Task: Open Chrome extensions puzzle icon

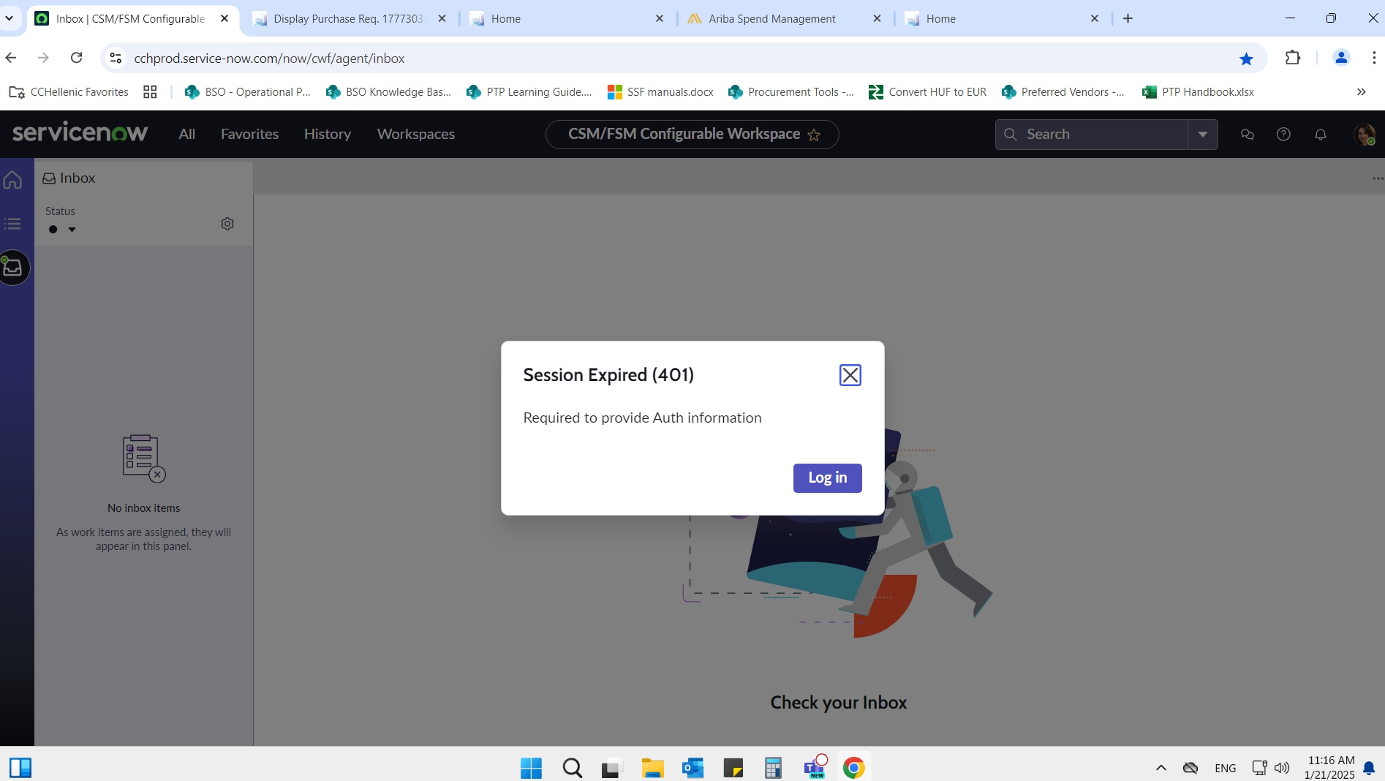Action: coord(1292,58)
